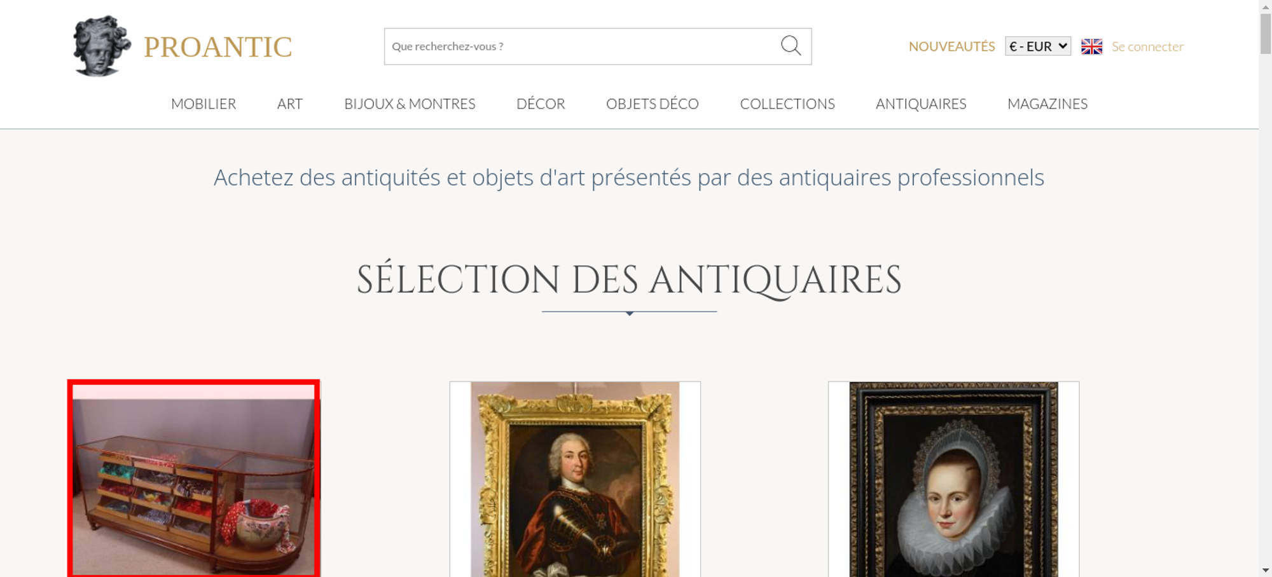
Task: Click the Proantic cherub head logo
Action: [x=102, y=46]
